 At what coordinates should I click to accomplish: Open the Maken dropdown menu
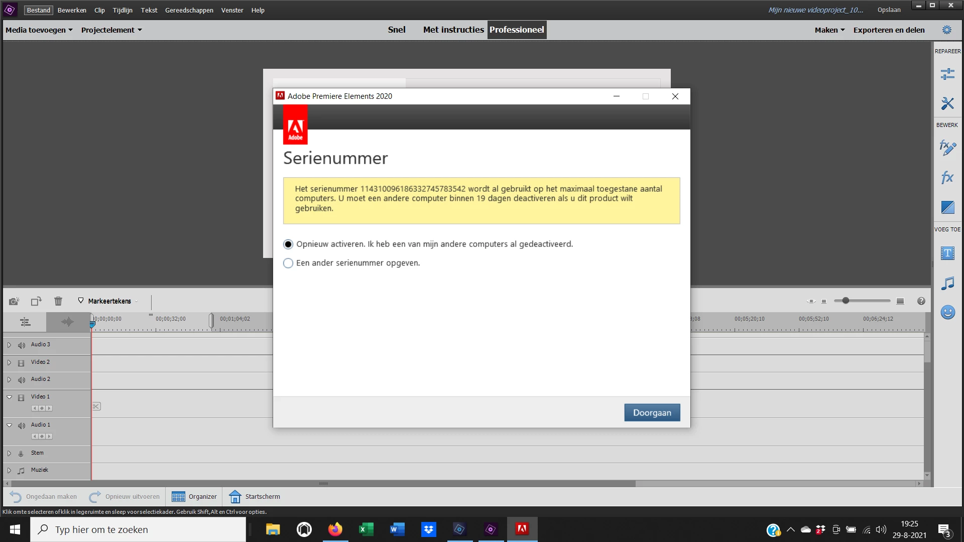coord(829,30)
